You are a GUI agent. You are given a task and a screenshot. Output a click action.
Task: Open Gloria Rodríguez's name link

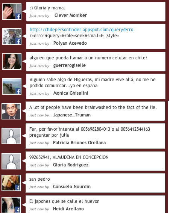pyautogui.click(x=71, y=165)
